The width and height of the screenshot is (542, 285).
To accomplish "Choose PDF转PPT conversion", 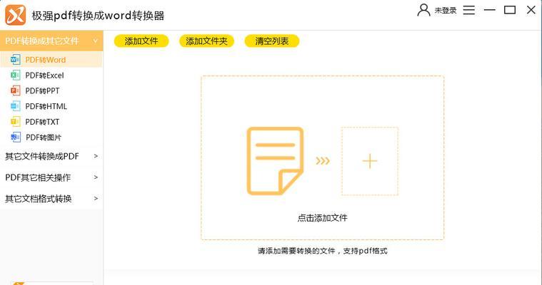I will click(43, 90).
